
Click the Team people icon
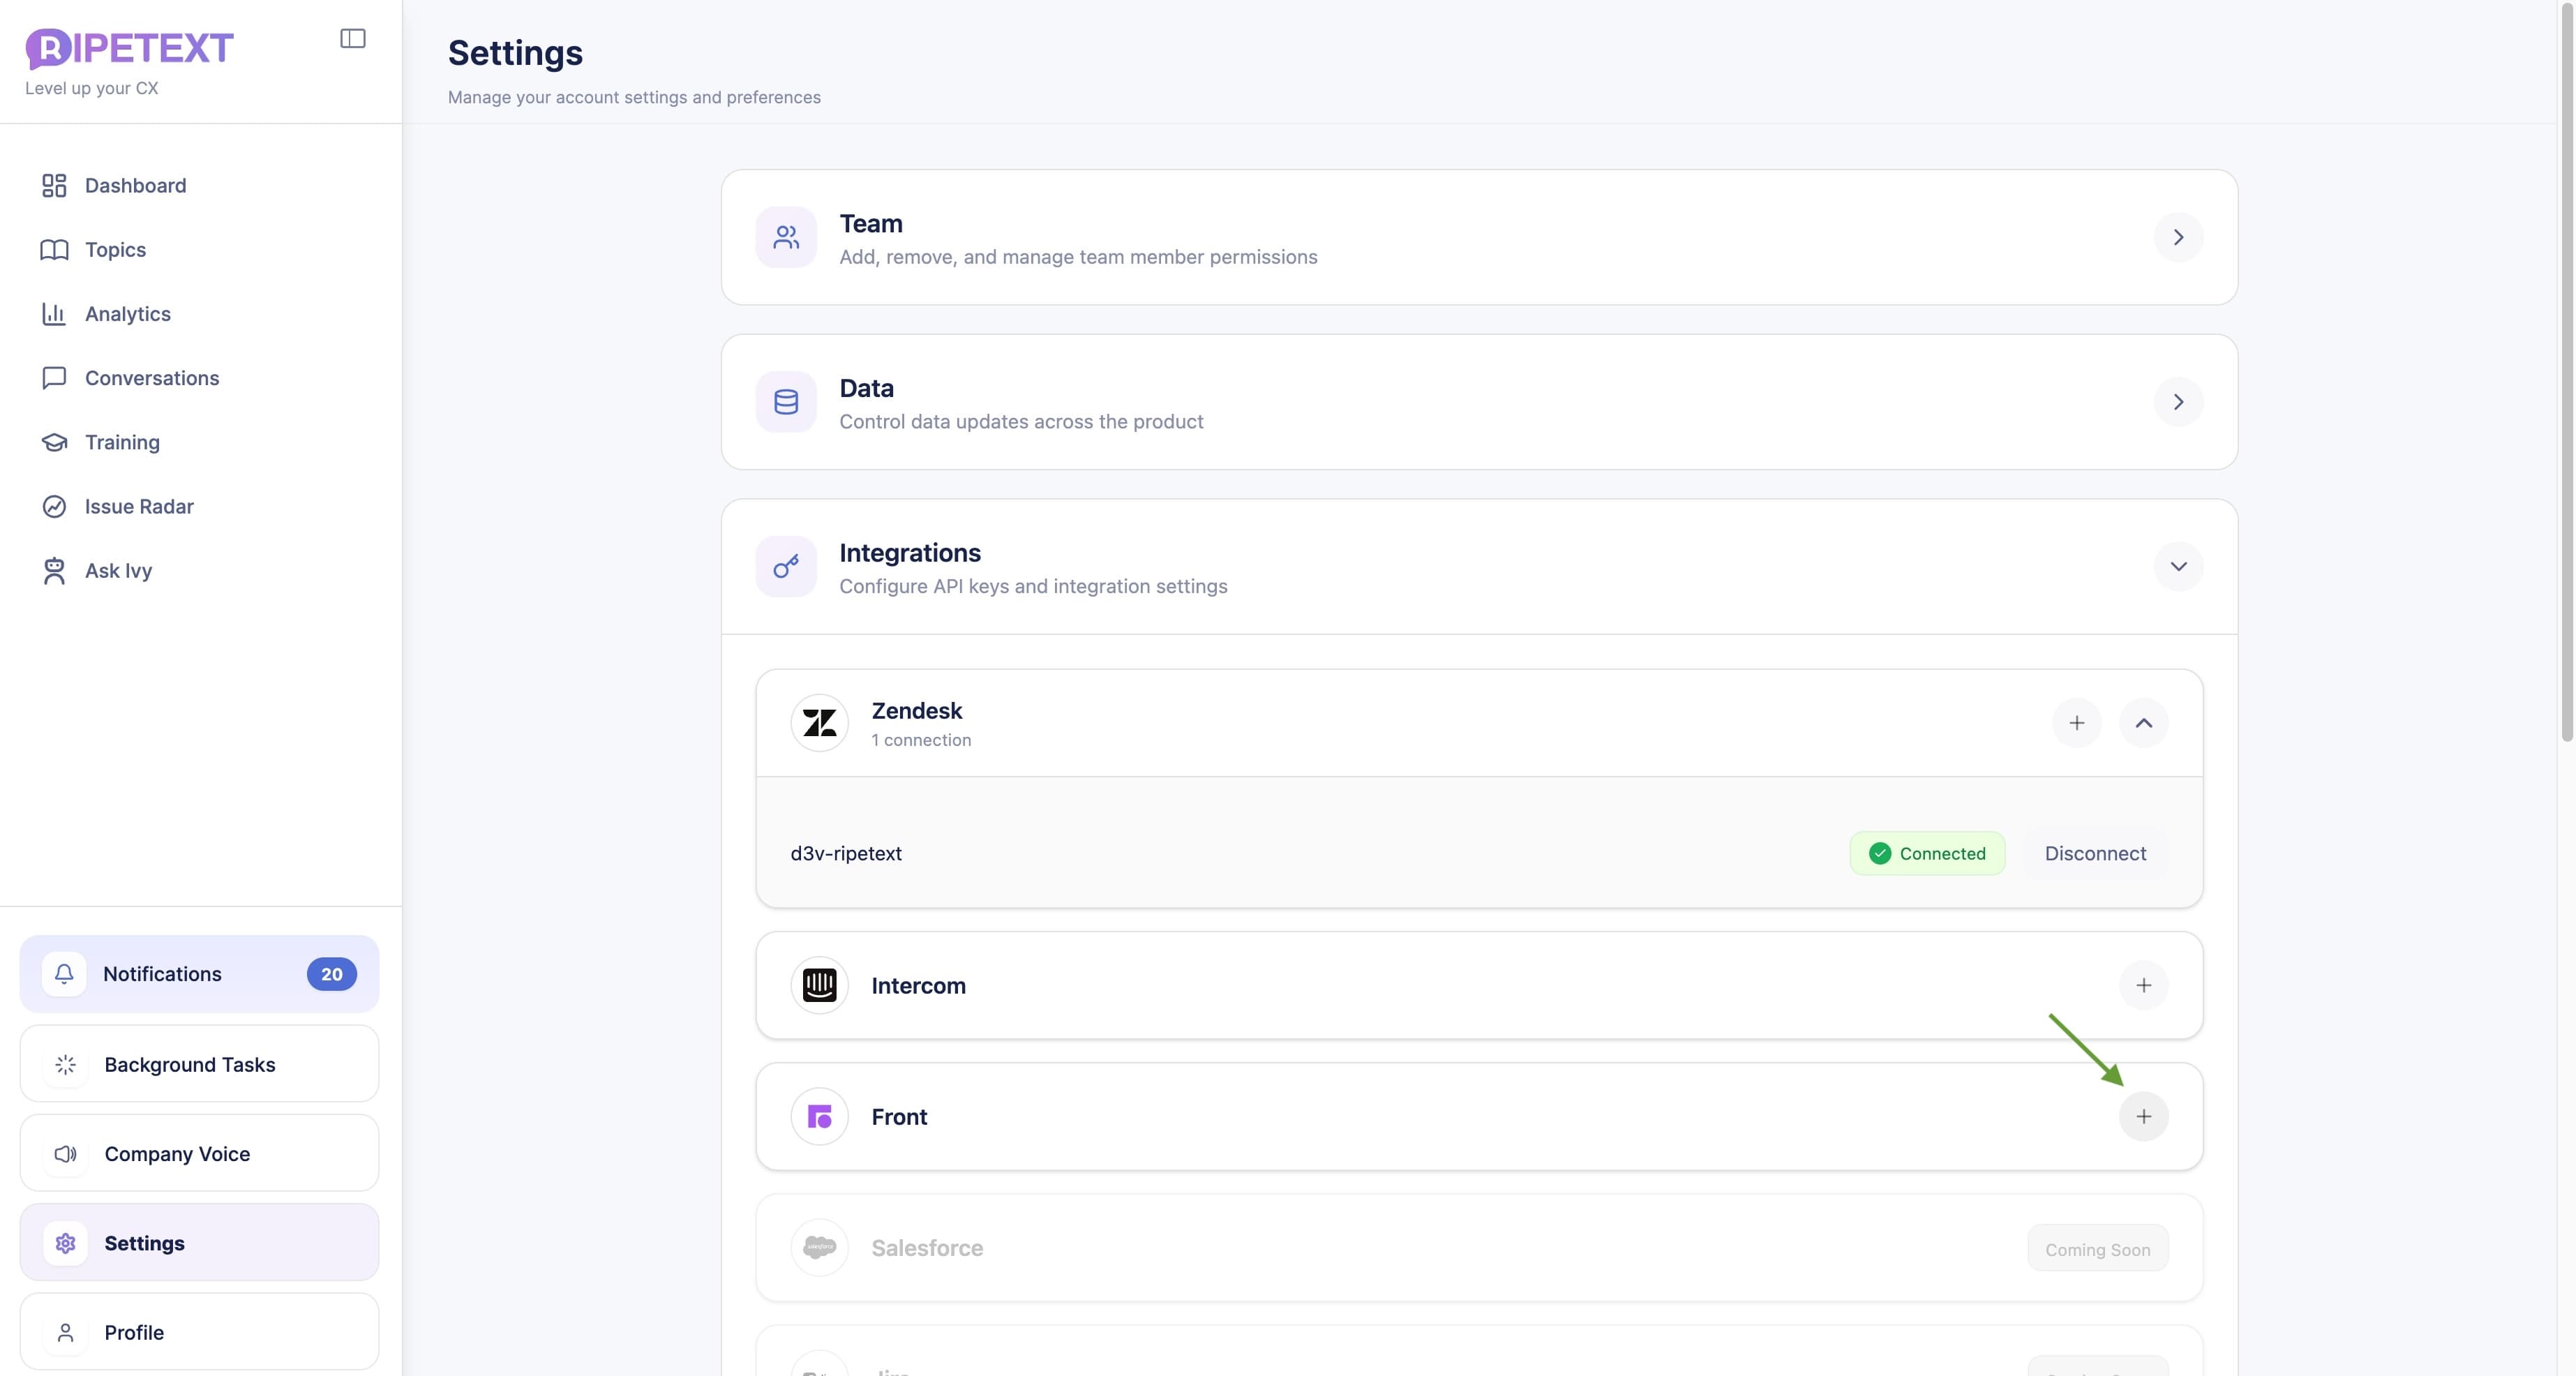click(x=786, y=237)
